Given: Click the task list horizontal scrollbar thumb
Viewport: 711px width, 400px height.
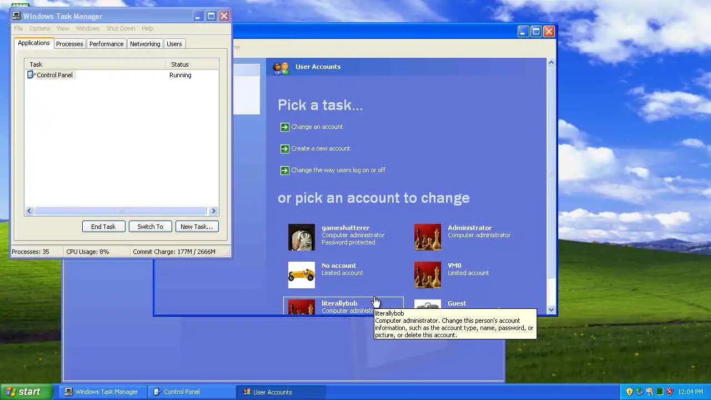Looking at the screenshot, I should pos(120,211).
